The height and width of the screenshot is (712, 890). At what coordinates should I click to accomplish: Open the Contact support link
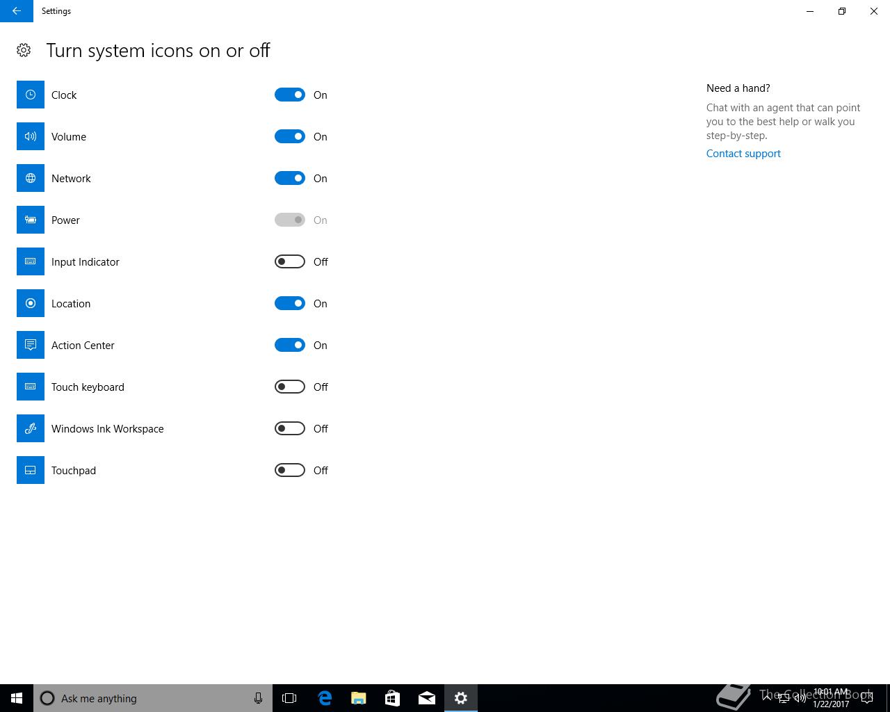pyautogui.click(x=743, y=154)
